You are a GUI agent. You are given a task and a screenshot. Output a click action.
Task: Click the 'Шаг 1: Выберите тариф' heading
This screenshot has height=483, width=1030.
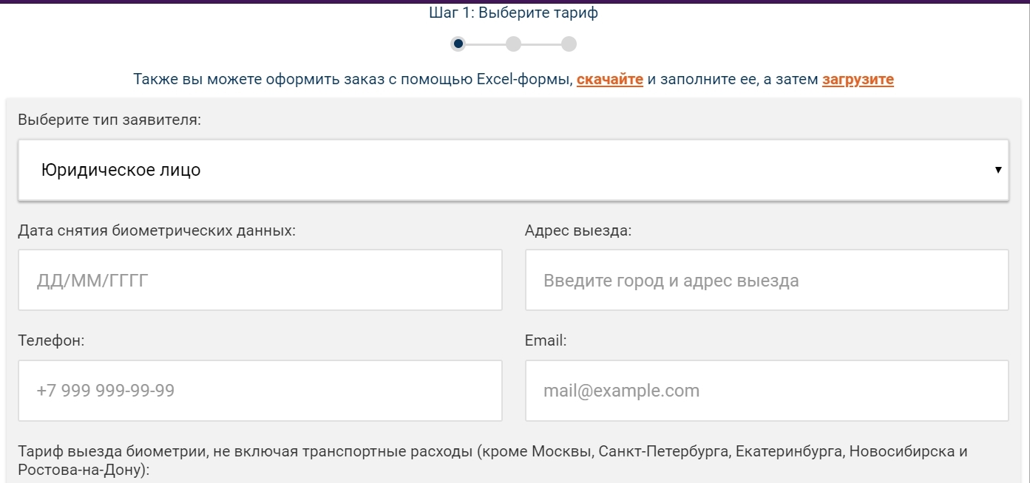[513, 13]
